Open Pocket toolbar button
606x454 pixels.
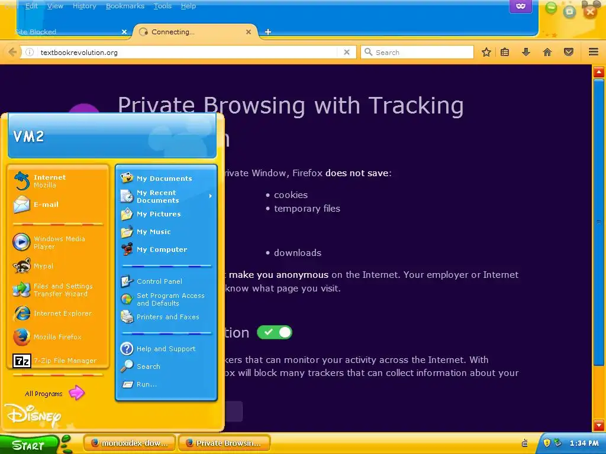click(x=569, y=52)
